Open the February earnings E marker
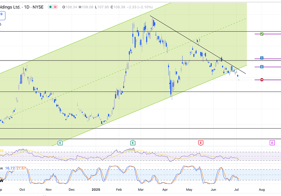The width and height of the screenshot is (281, 196). (132, 143)
